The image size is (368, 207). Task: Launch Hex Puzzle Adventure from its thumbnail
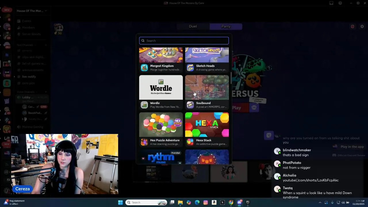click(161, 124)
